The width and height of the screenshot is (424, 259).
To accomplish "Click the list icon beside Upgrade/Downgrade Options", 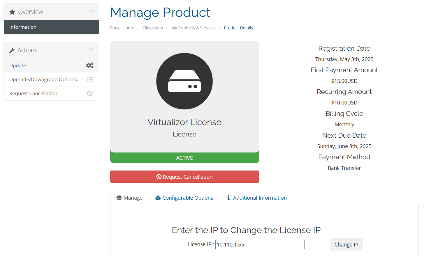I will 90,79.
